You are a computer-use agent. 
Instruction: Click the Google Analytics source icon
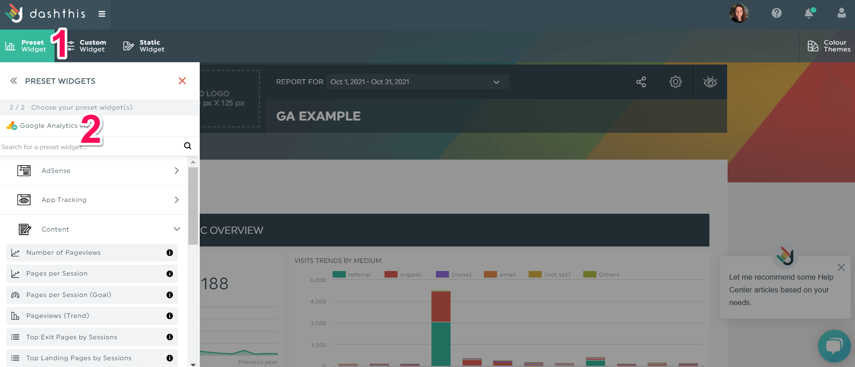12,126
